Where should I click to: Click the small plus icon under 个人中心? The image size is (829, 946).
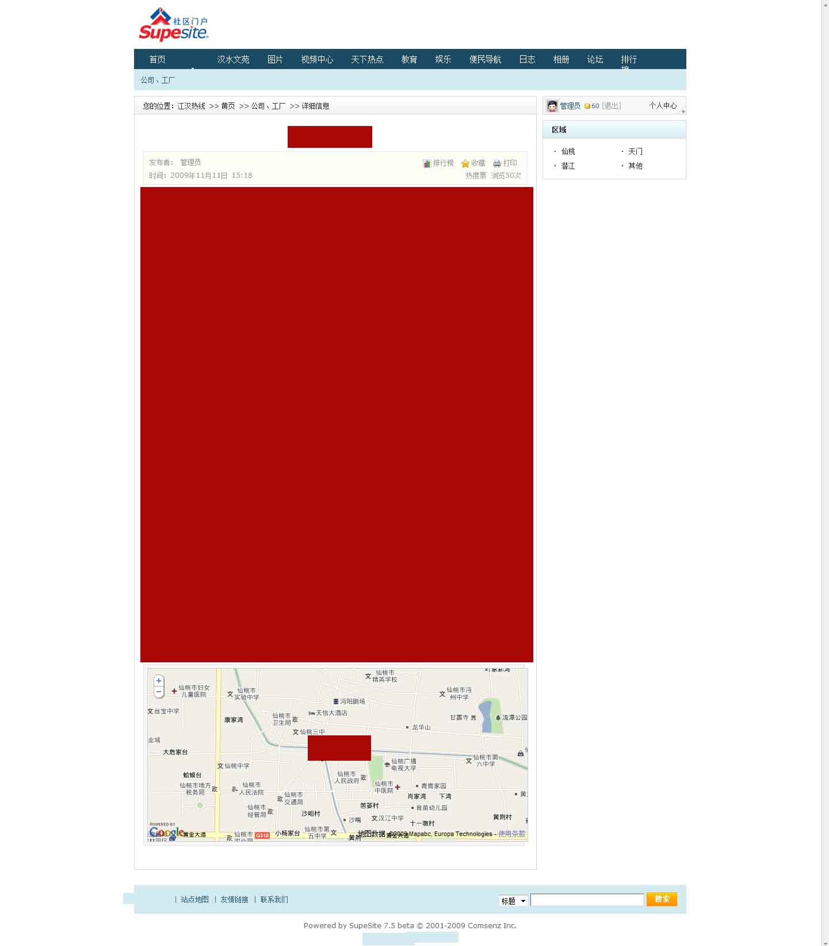pos(683,112)
